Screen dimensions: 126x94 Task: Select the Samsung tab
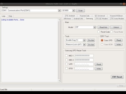coord(89,19)
